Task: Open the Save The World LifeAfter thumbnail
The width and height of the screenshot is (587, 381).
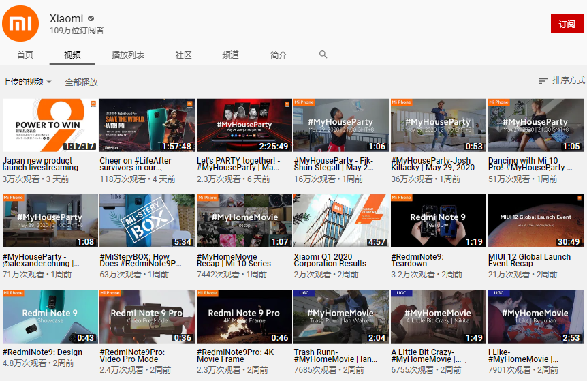Action: point(147,125)
